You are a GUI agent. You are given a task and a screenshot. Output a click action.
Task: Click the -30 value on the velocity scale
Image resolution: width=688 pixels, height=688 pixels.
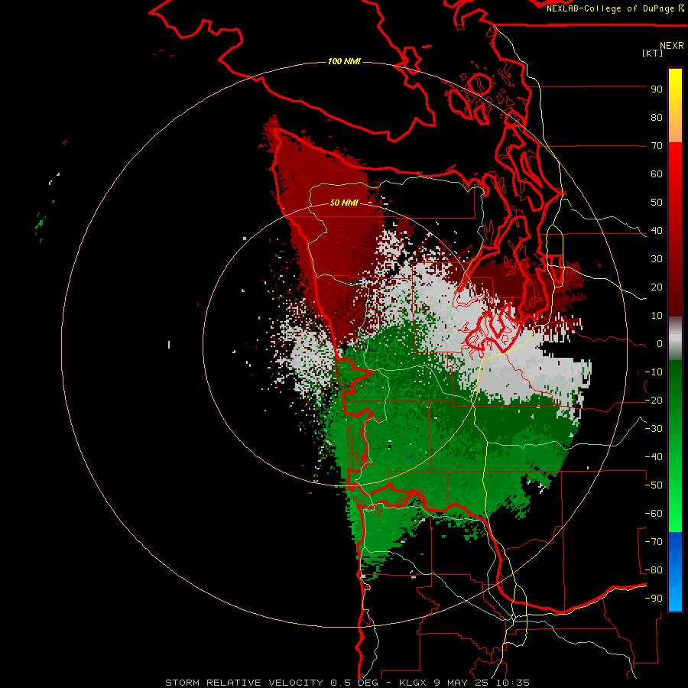(654, 429)
